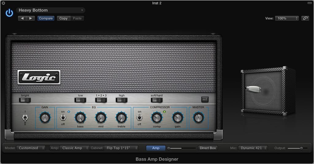Click the Bass Amp Designer label
The height and width of the screenshot is (164, 314).
click(x=157, y=159)
